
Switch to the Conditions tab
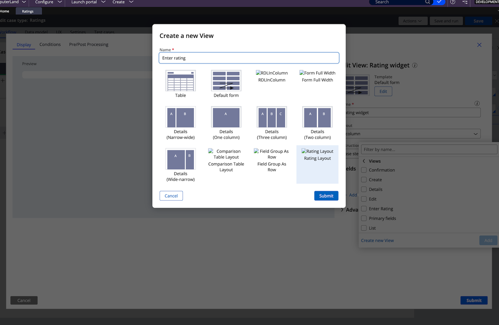tap(50, 44)
